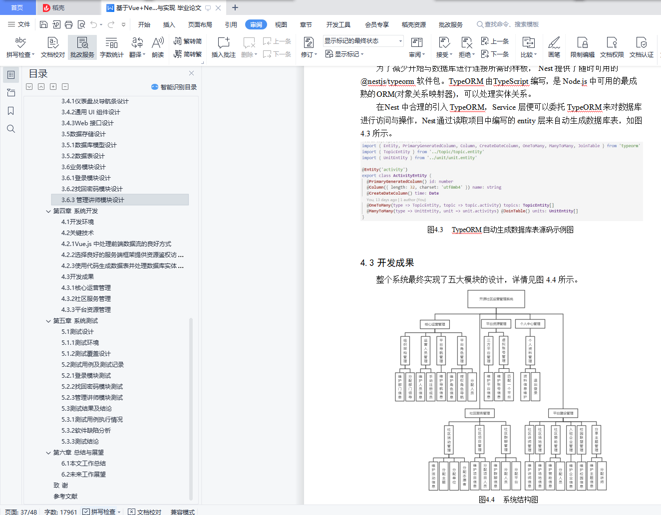This screenshot has height=515, width=661.
Task: Convert text with 简转繁
Action: point(188,54)
